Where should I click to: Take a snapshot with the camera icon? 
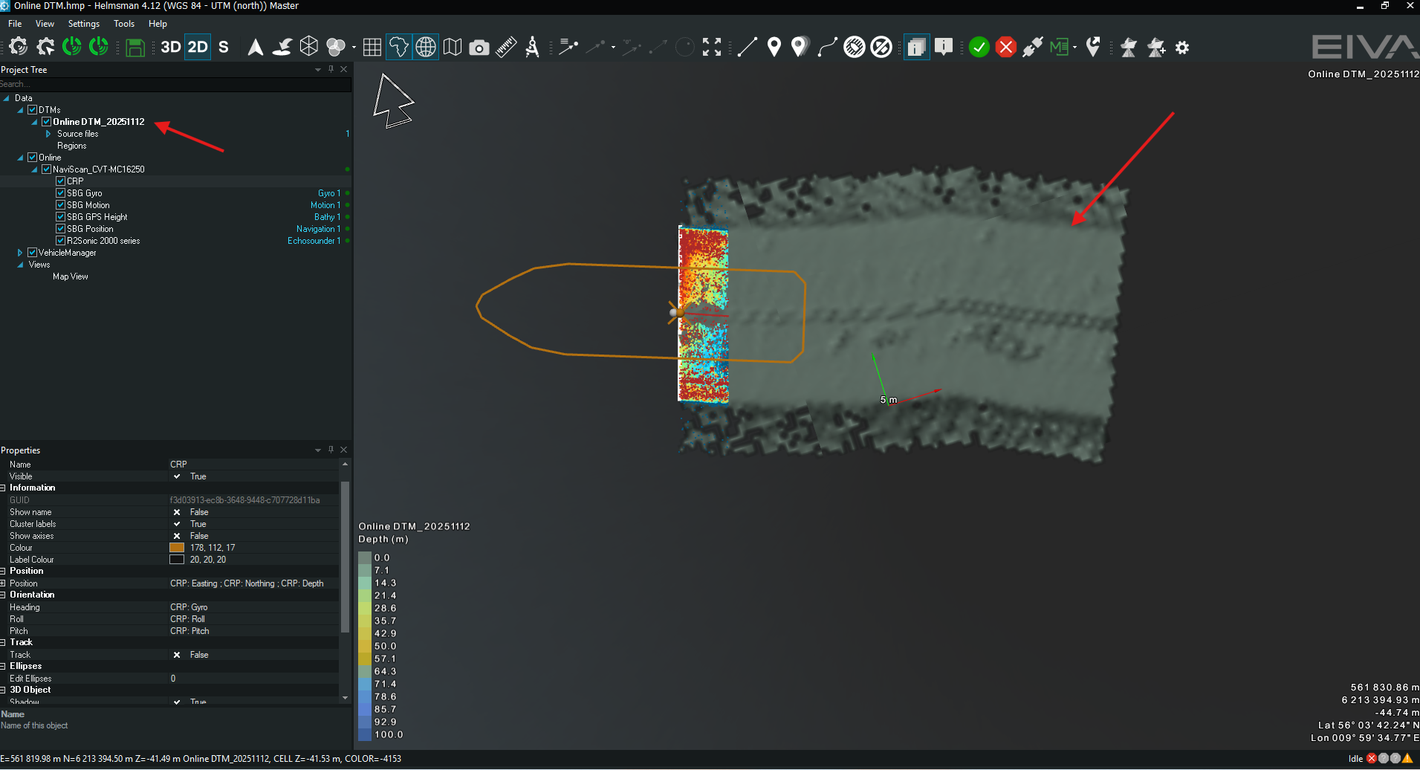[x=479, y=48]
